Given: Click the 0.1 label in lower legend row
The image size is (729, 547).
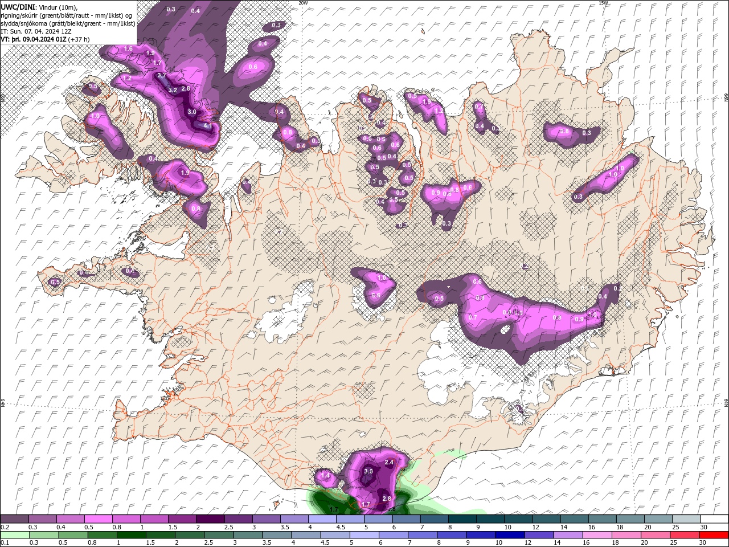Looking at the screenshot, I should click(x=5, y=544).
